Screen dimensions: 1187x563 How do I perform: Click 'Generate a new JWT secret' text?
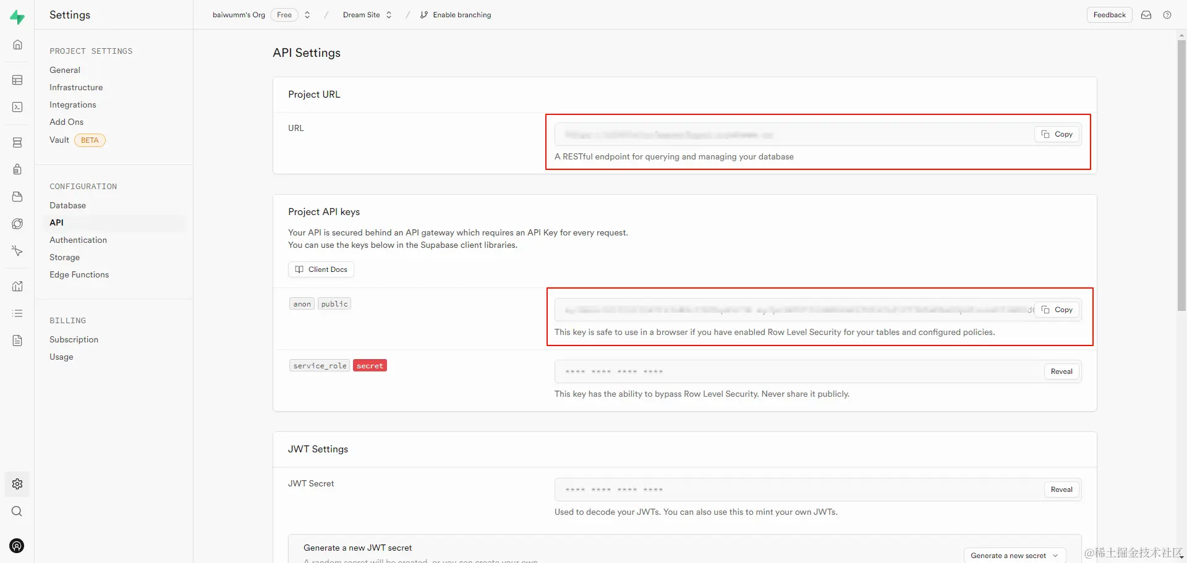358,548
